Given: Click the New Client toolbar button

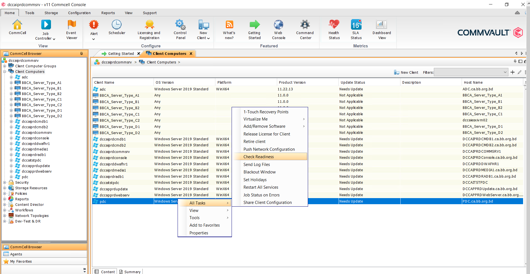Looking at the screenshot, I should (406, 72).
